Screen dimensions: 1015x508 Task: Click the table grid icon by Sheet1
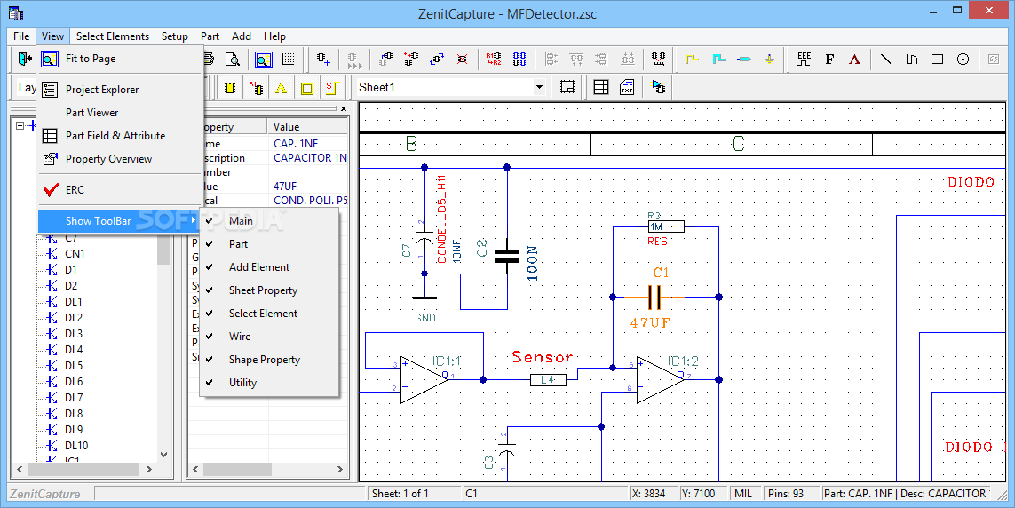point(601,87)
